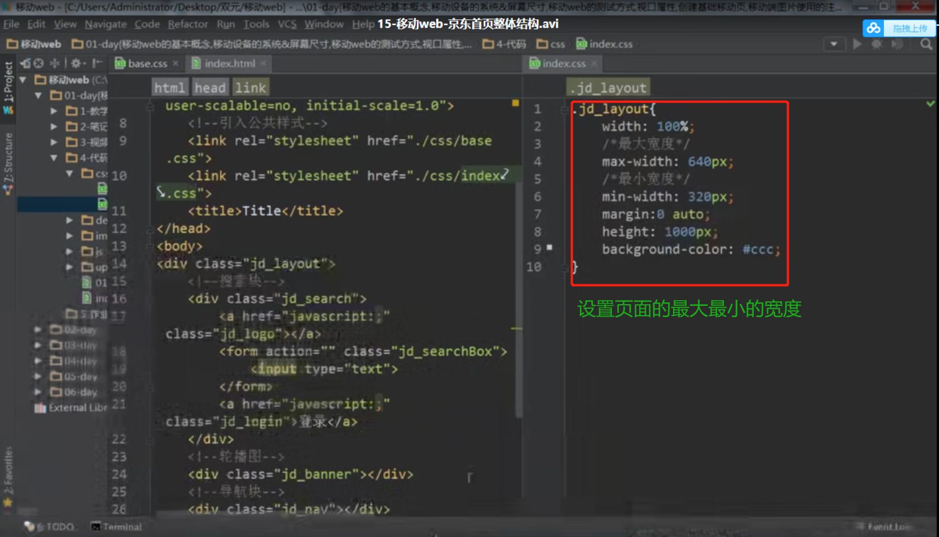Click the #ccc color swatch in gutter

[x=549, y=247]
